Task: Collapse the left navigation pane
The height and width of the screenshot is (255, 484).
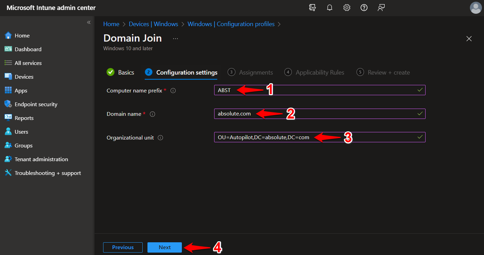Action: [88, 22]
